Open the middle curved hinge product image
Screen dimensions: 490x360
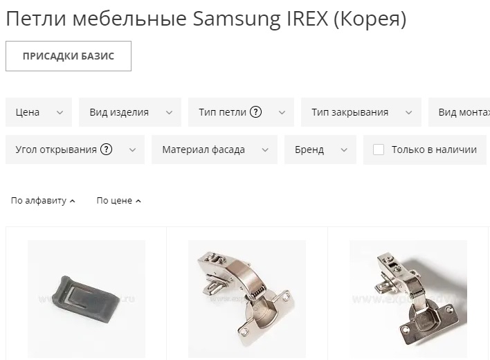[247, 299]
